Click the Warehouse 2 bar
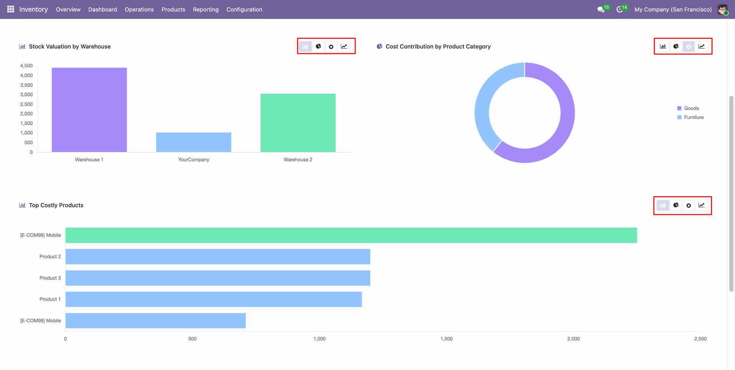This screenshot has width=735, height=370. [298, 123]
